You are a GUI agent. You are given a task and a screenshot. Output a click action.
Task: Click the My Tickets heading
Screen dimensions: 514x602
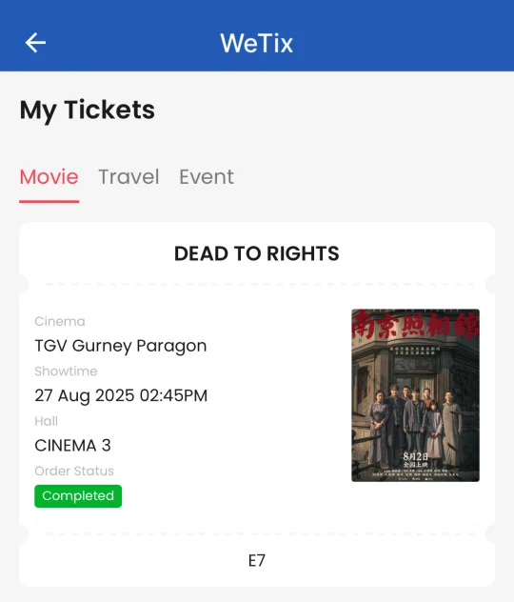point(87,110)
